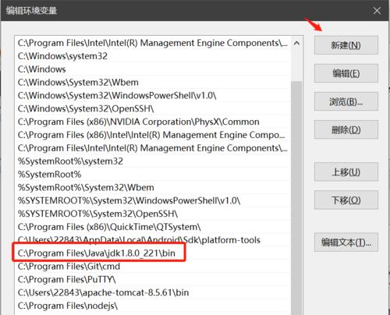Select the jdk1.8.0_221\bin path entry
390x315 pixels.
tap(153, 253)
